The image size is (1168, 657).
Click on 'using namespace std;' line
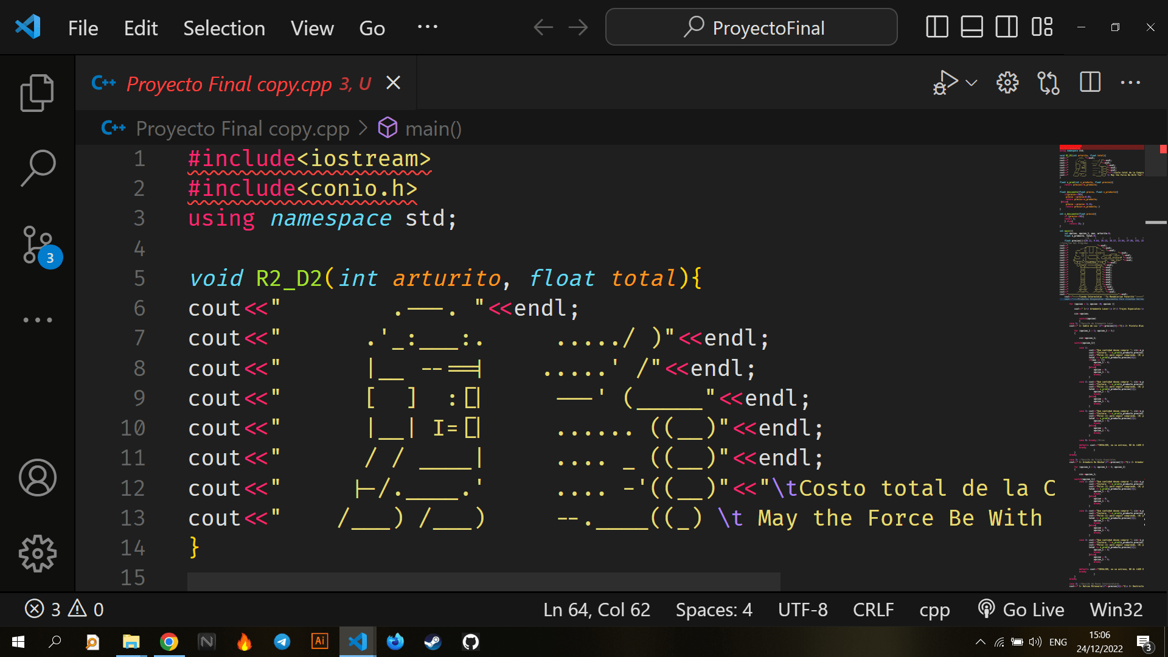click(x=322, y=218)
